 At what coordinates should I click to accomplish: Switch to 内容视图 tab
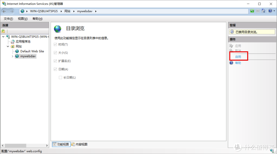(80, 144)
